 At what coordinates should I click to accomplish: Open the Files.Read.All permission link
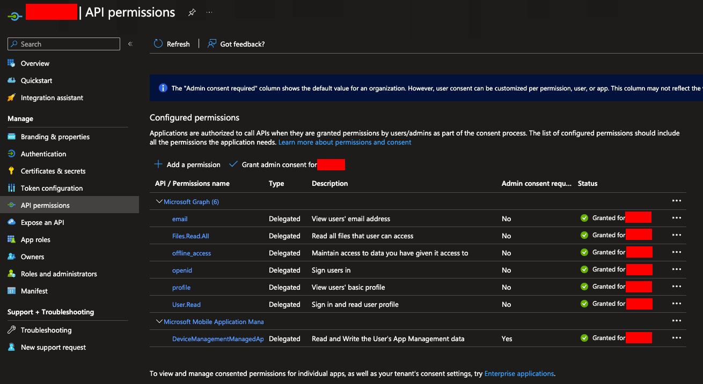191,236
